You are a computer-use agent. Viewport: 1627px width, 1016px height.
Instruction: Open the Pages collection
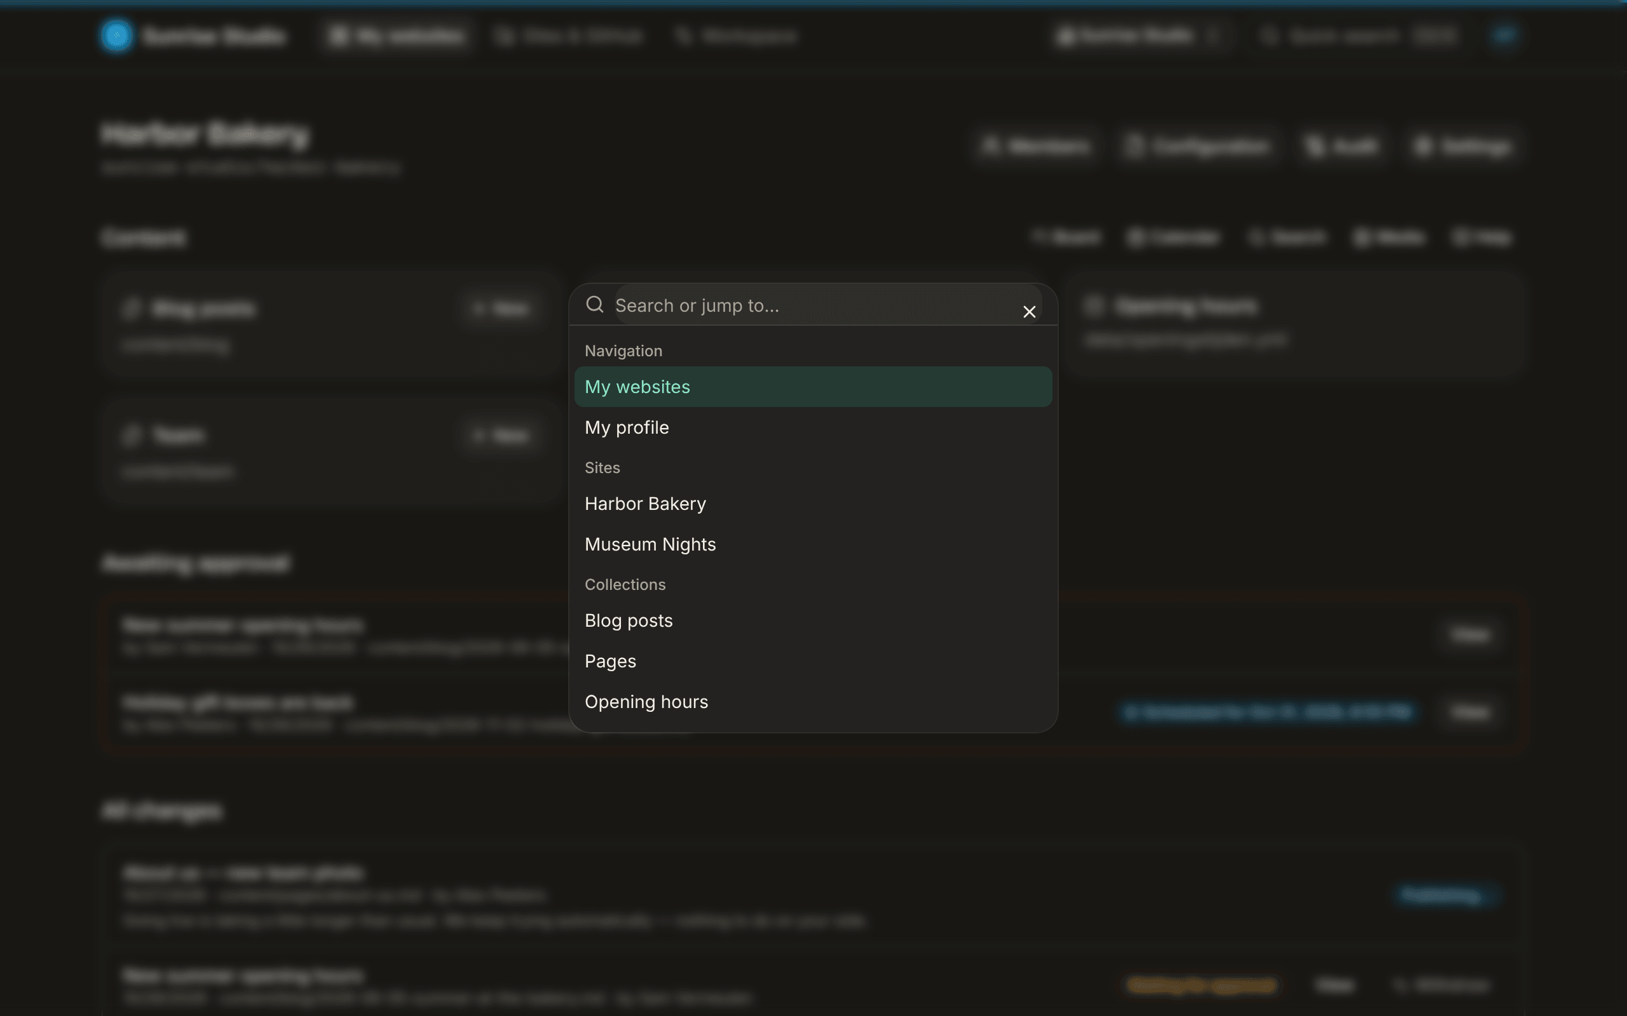813,661
